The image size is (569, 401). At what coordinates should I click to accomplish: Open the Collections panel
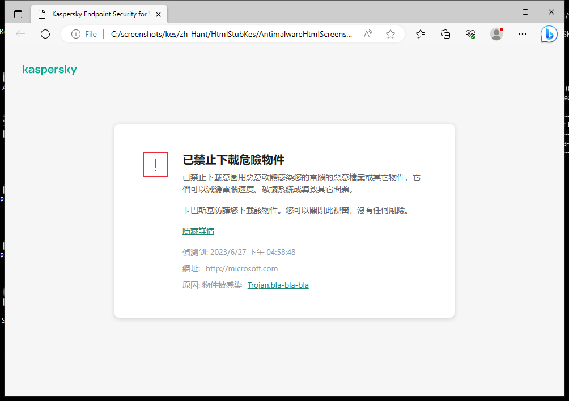pos(445,34)
